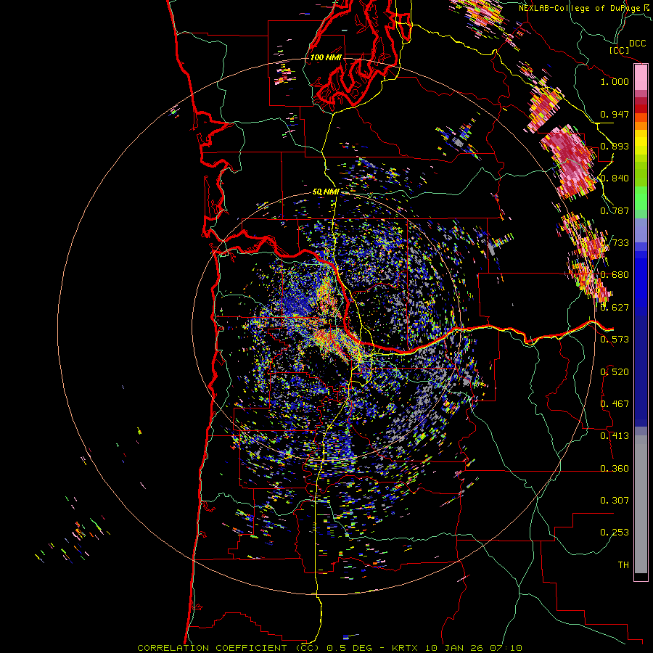Pick the light pink color bar segment
This screenshot has width=653, height=653.
(x=641, y=78)
